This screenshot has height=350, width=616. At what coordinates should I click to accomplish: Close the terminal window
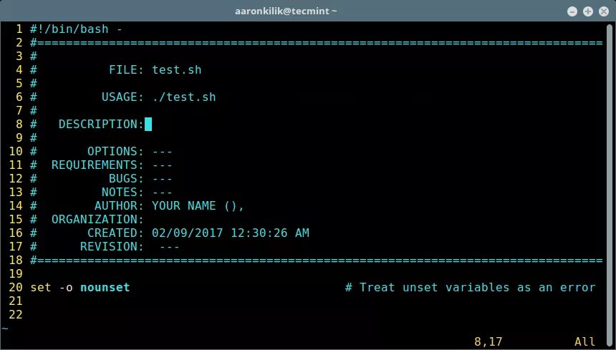604,11
